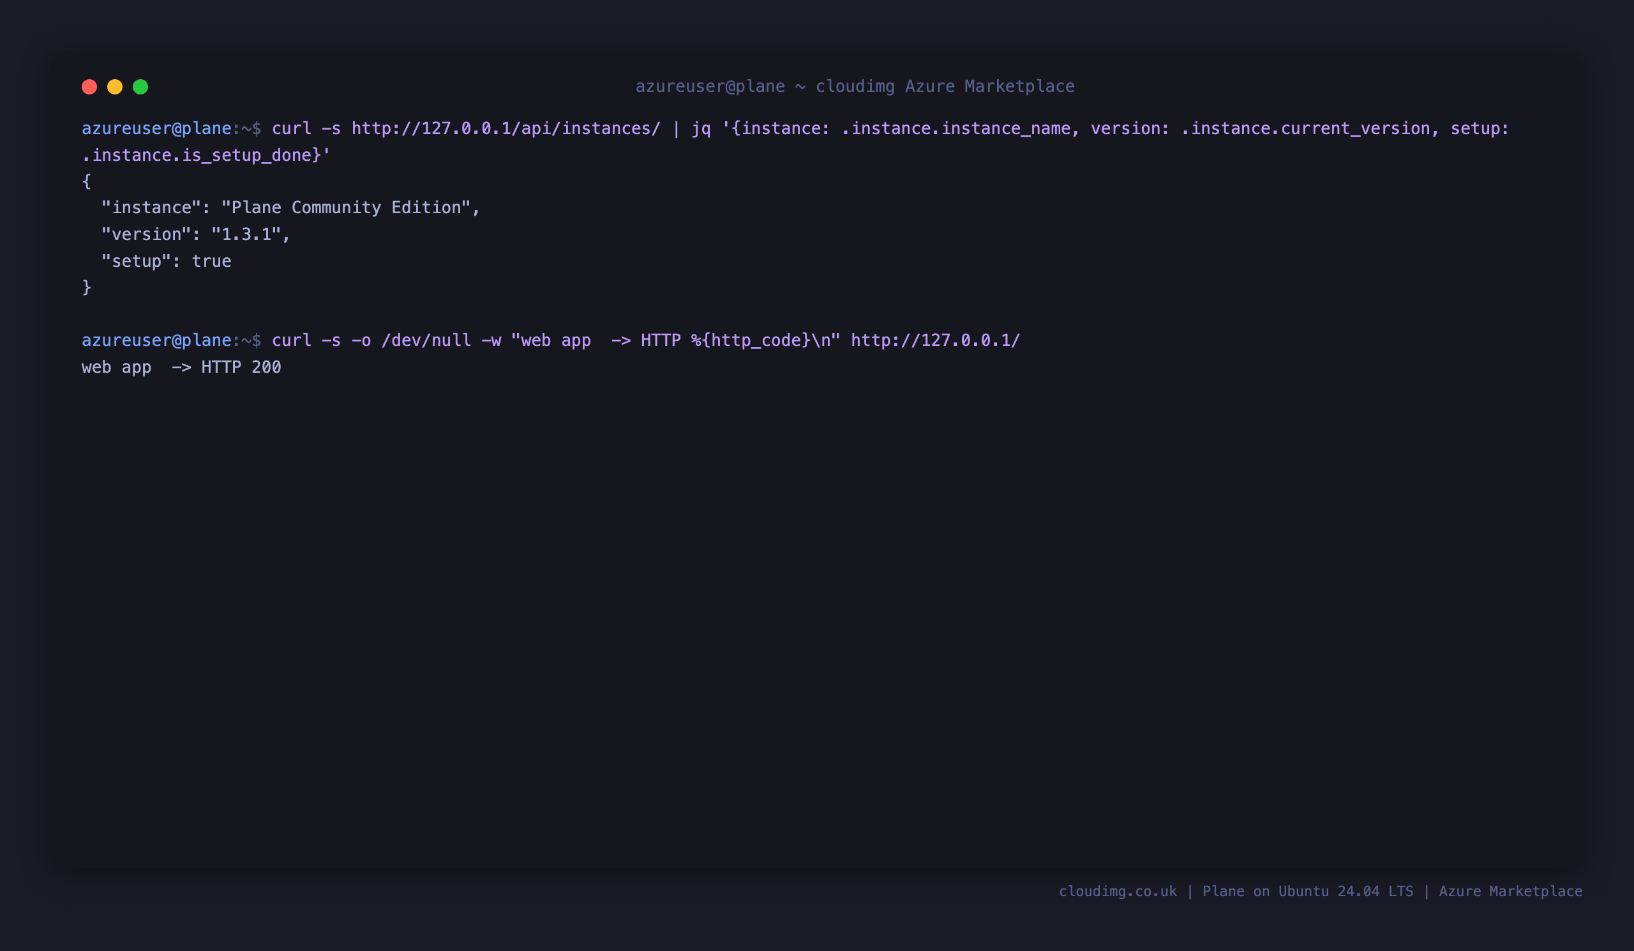Click the footer text 'Plane on Ubuntu 24.04 LTS'

1308,892
